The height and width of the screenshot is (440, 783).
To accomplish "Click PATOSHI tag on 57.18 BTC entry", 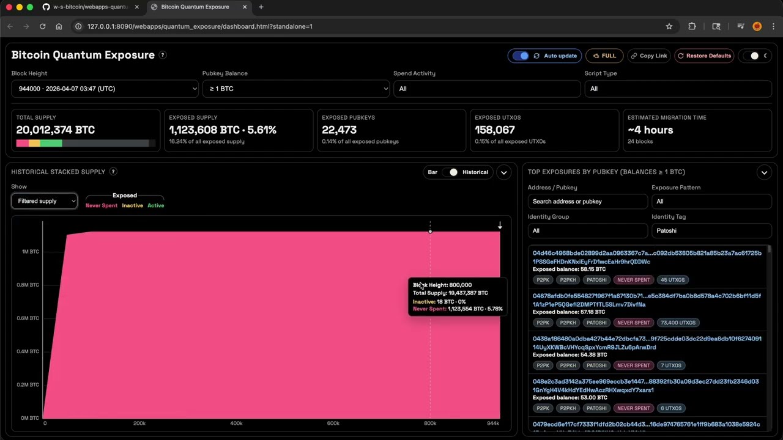I will 596,323.
